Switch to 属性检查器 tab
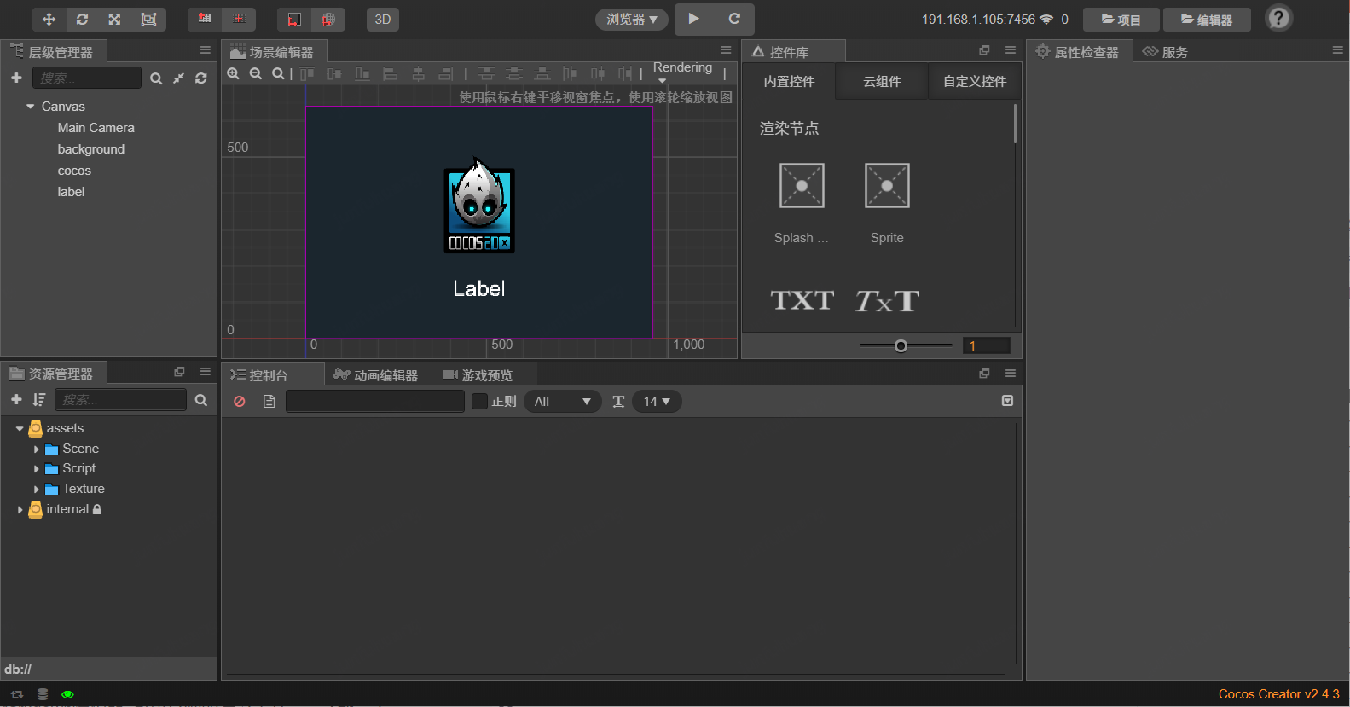Viewport: 1350px width, 707px height. (x=1078, y=52)
